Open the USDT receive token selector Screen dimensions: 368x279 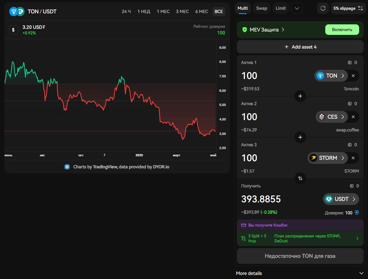coord(340,199)
